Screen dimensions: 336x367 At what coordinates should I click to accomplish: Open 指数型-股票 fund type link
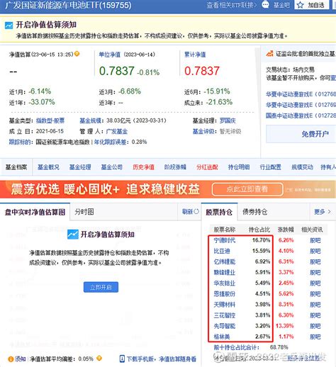click(x=50, y=120)
